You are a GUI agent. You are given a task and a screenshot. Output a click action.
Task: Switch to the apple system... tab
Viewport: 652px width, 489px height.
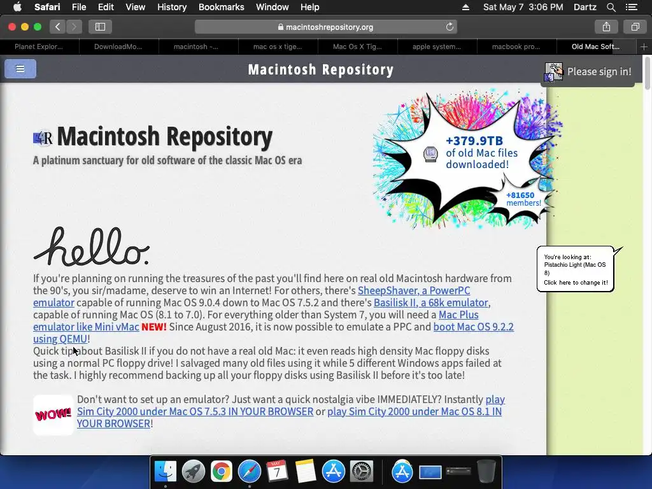[437, 46]
